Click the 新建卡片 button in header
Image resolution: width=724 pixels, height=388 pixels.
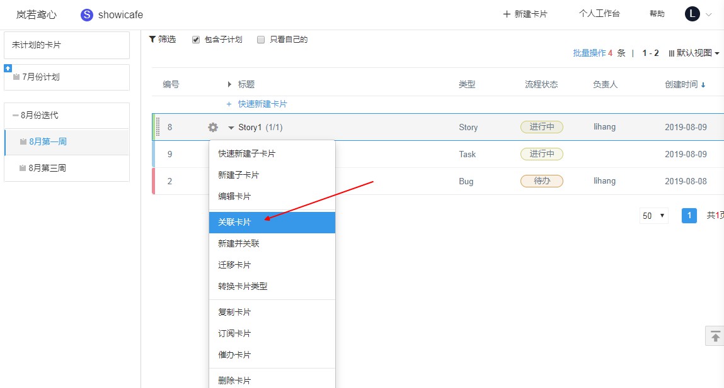pos(525,14)
